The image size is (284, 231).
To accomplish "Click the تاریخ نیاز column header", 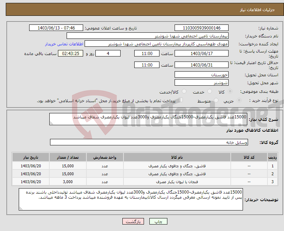I will [31, 157].
